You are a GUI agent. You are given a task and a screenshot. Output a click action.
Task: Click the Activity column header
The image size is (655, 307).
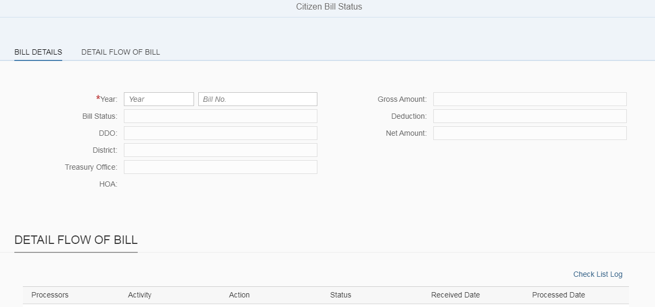tap(140, 295)
